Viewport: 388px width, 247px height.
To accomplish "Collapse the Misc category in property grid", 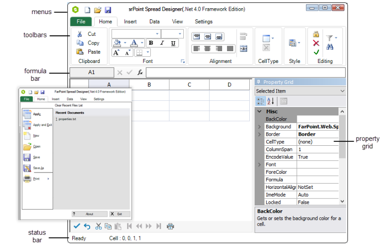I will 259,111.
